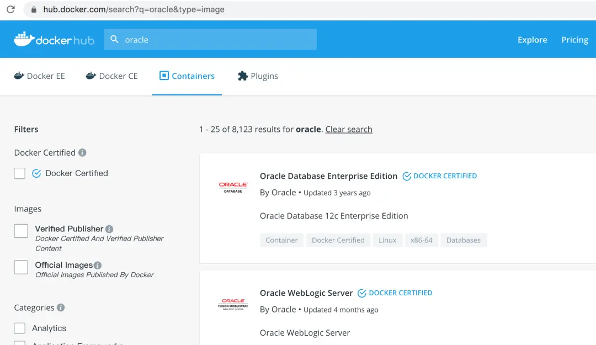Click info icon next to Docker Certified heading
This screenshot has height=345, width=596.
[x=82, y=152]
